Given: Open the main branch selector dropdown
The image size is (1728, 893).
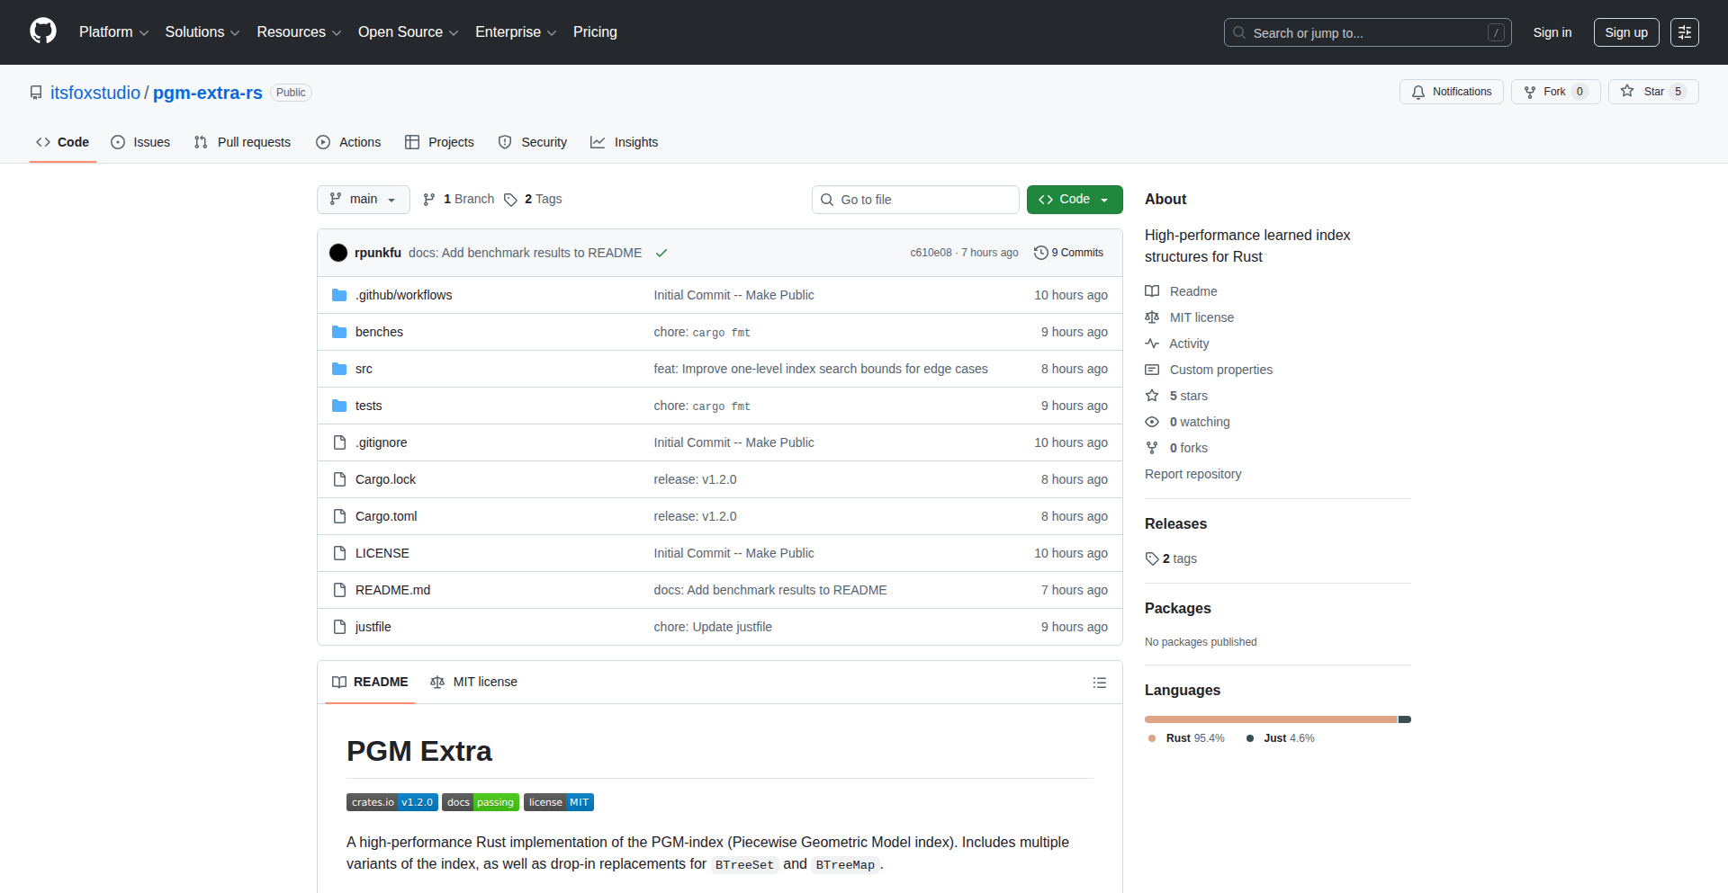Looking at the screenshot, I should (x=363, y=199).
